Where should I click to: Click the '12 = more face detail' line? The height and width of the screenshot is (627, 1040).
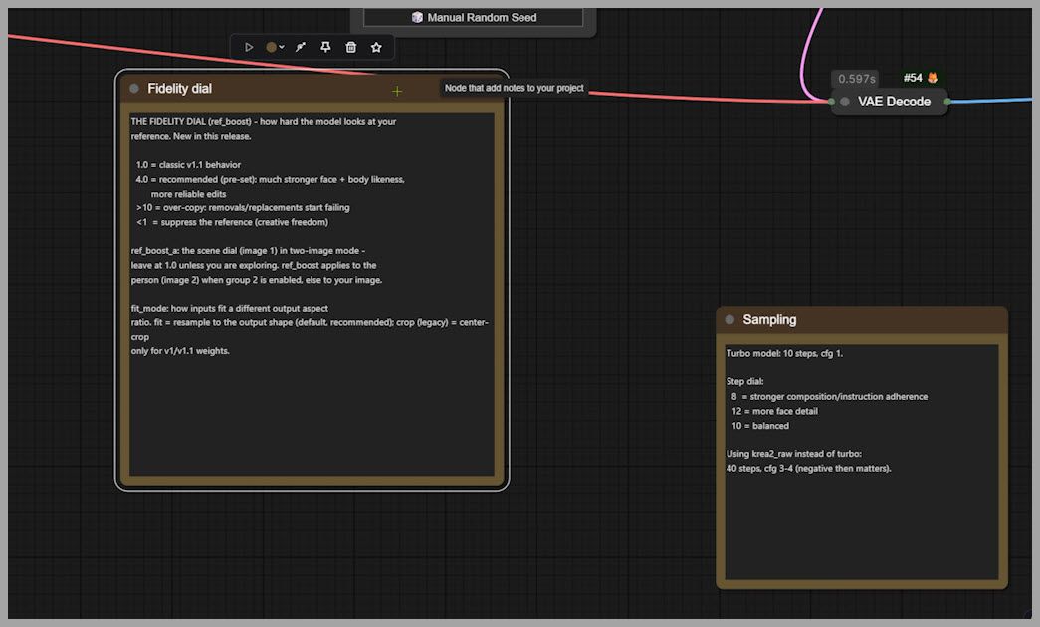pos(774,411)
